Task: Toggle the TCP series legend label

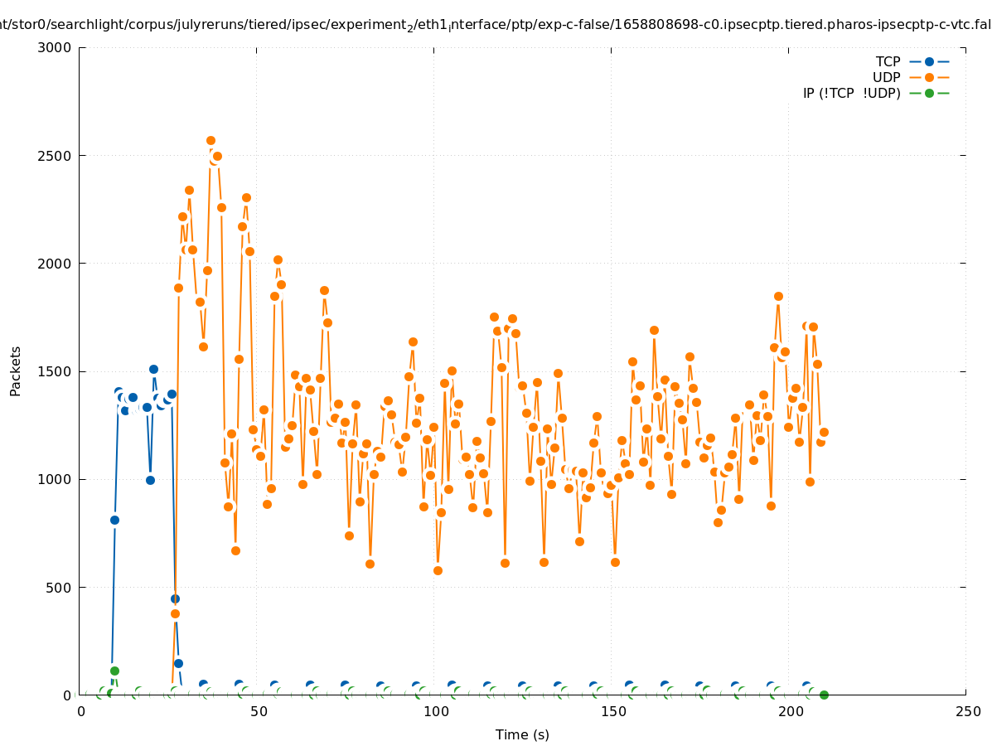Action: 888,61
